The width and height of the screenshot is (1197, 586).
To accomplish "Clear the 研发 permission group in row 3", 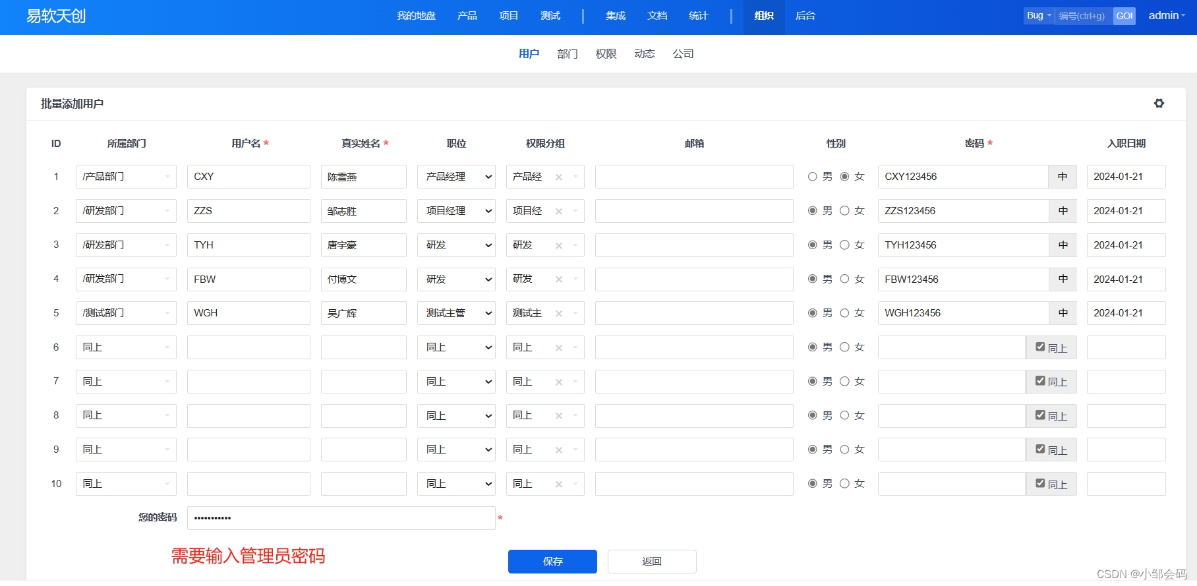I will click(x=559, y=245).
